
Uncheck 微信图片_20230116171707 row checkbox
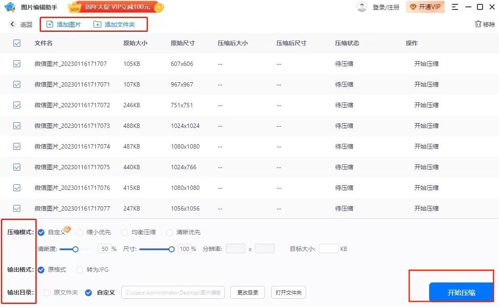click(17, 64)
